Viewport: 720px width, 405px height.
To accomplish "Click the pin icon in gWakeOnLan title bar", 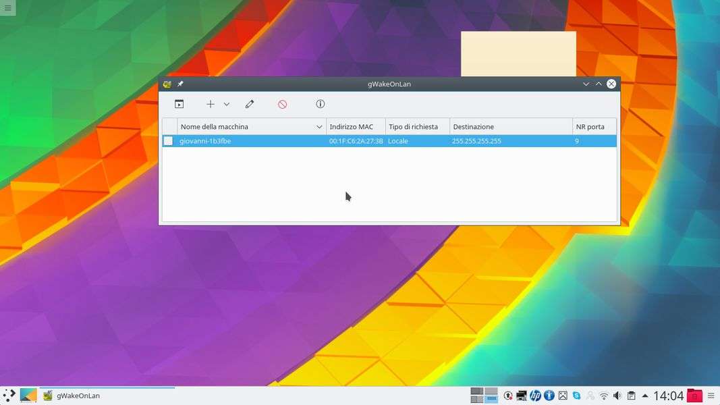I will [x=180, y=84].
